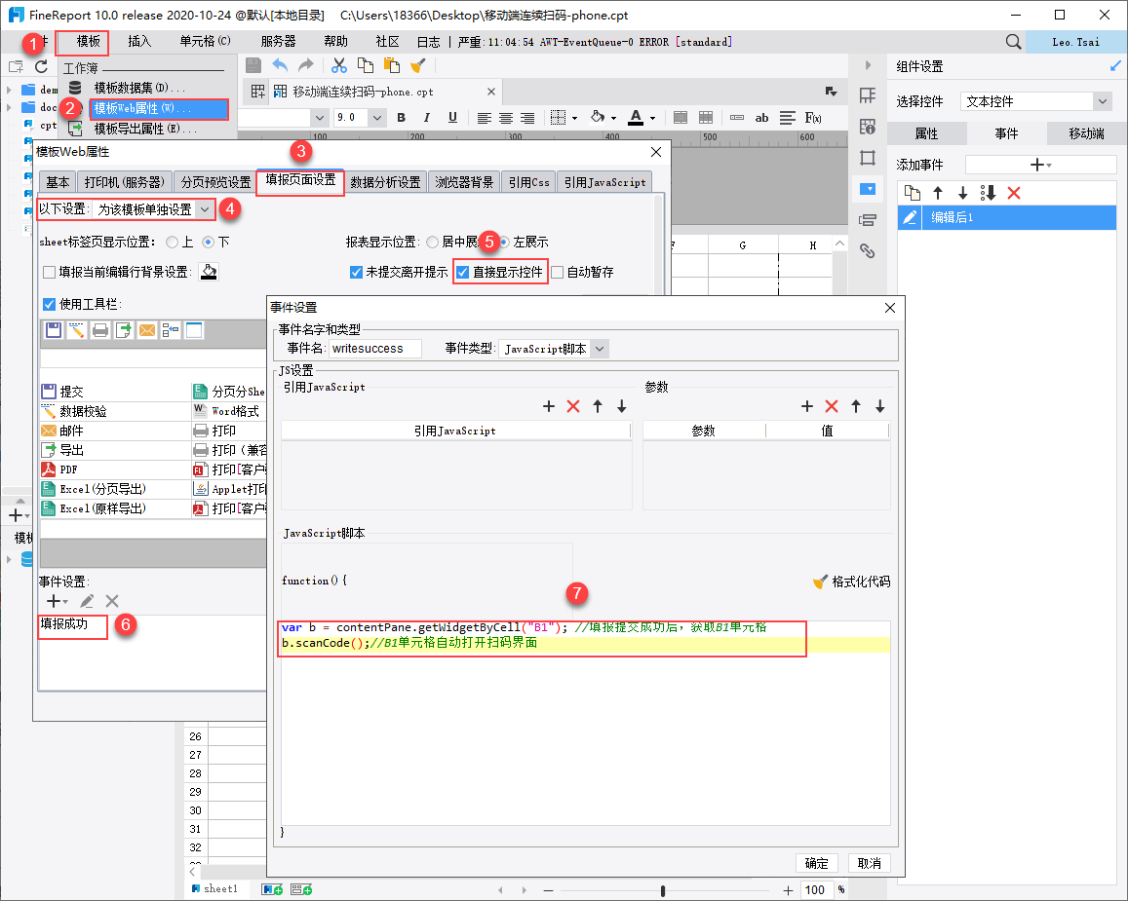The width and height of the screenshot is (1128, 901).
Task: Click the 格式化代码 button
Action: [852, 582]
